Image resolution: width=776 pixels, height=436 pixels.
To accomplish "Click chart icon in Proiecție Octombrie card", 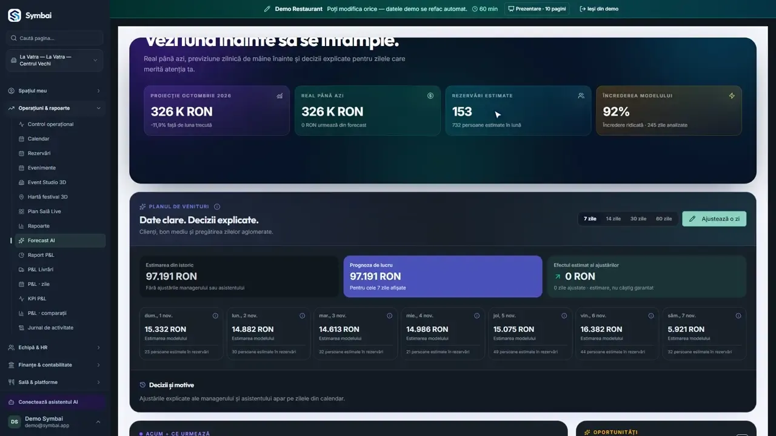I will pos(279,96).
